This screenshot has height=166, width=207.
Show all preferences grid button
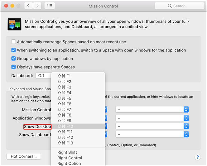pyautogui.click(x=50, y=6)
